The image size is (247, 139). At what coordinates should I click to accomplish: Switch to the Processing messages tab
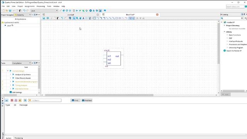point(19,138)
